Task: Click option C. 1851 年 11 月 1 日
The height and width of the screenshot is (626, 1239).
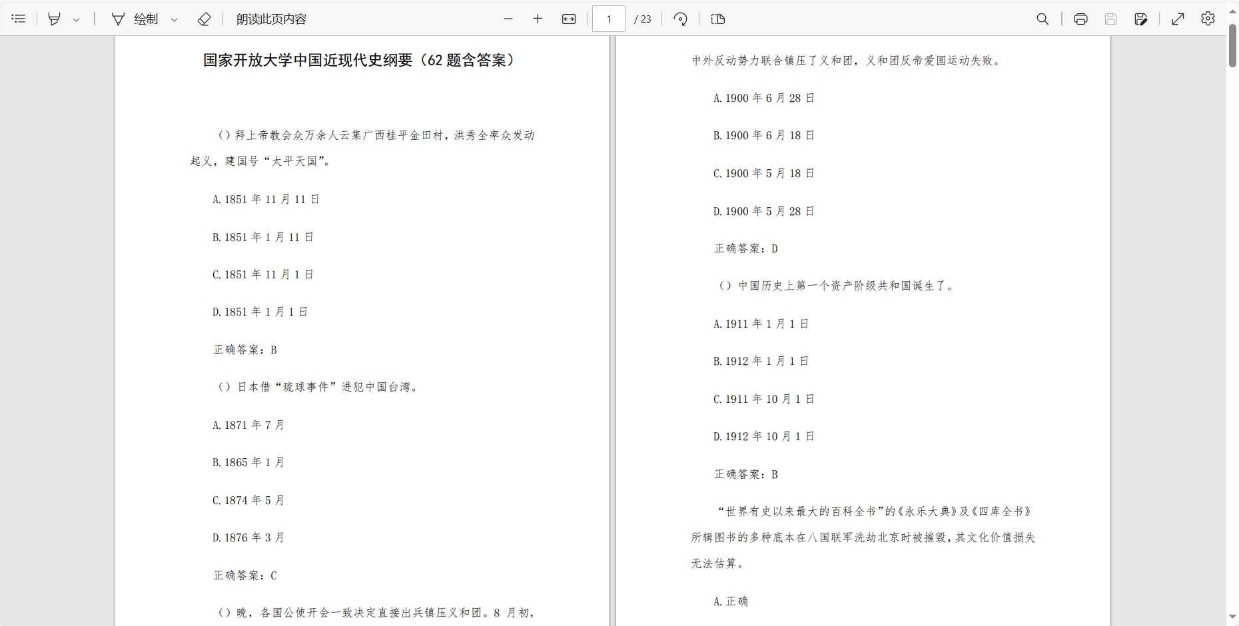Action: click(263, 274)
